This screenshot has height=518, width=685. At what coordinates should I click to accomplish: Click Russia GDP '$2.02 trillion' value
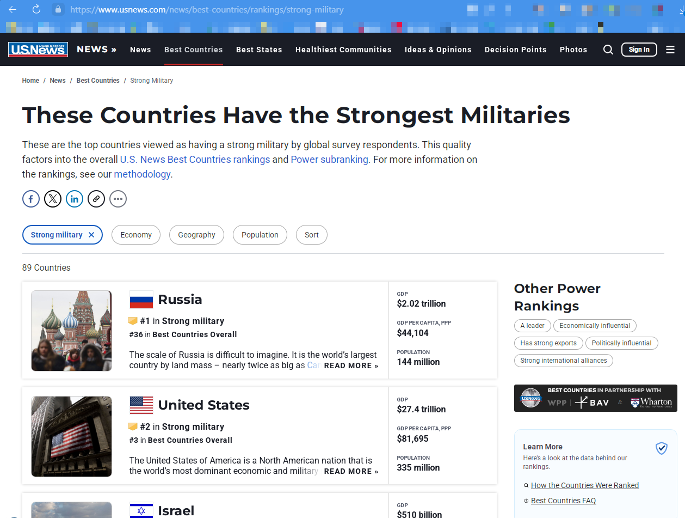pyautogui.click(x=421, y=303)
